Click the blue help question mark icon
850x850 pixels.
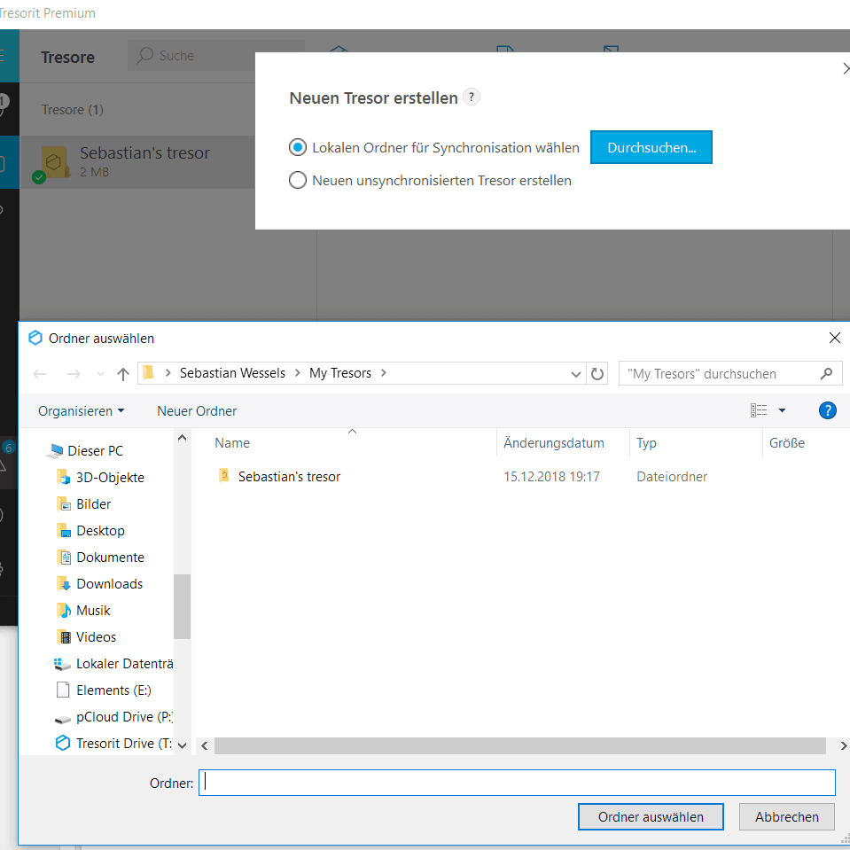tap(827, 410)
